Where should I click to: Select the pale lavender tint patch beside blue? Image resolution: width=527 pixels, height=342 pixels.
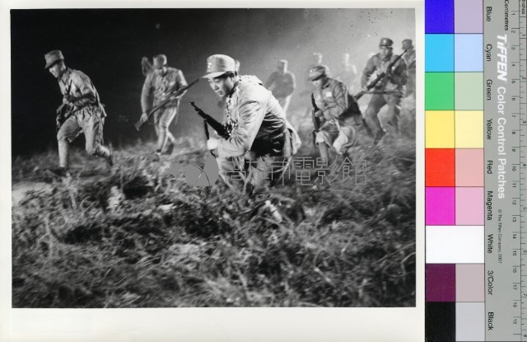point(469,16)
